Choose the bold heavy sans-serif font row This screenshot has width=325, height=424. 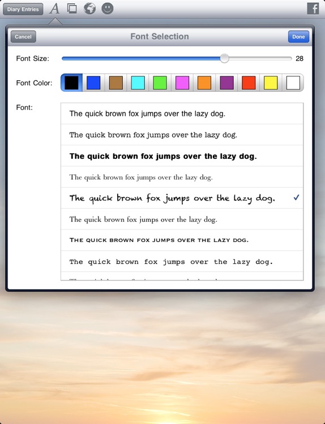pyautogui.click(x=182, y=156)
